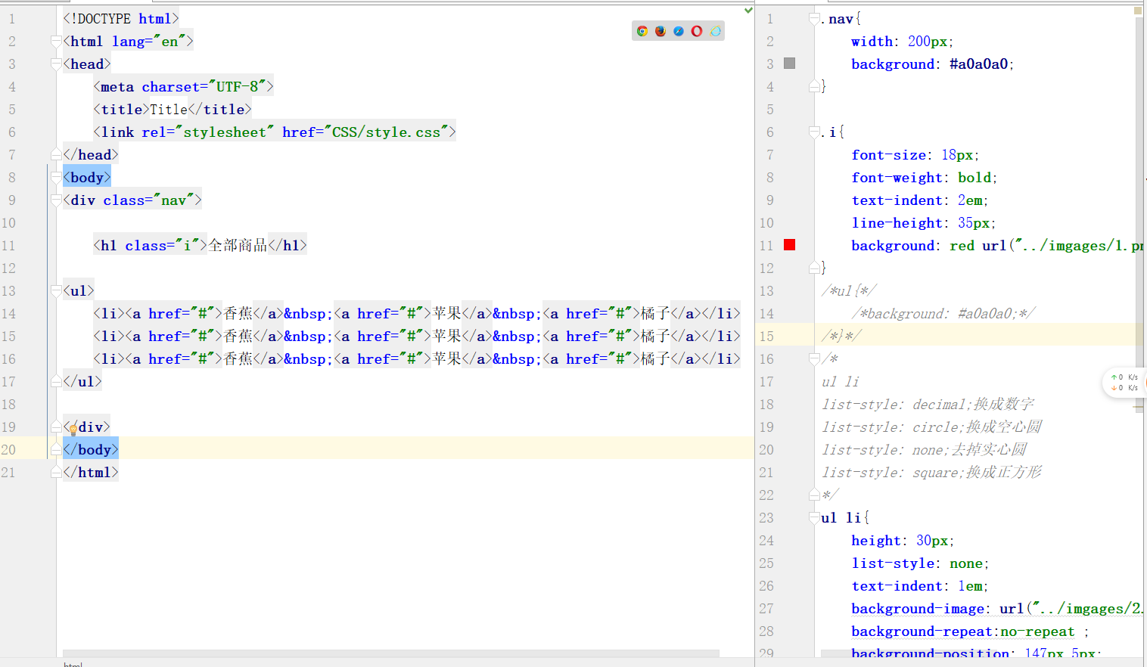Click the lang="en" attribute
1147x667 pixels.
pyautogui.click(x=149, y=41)
